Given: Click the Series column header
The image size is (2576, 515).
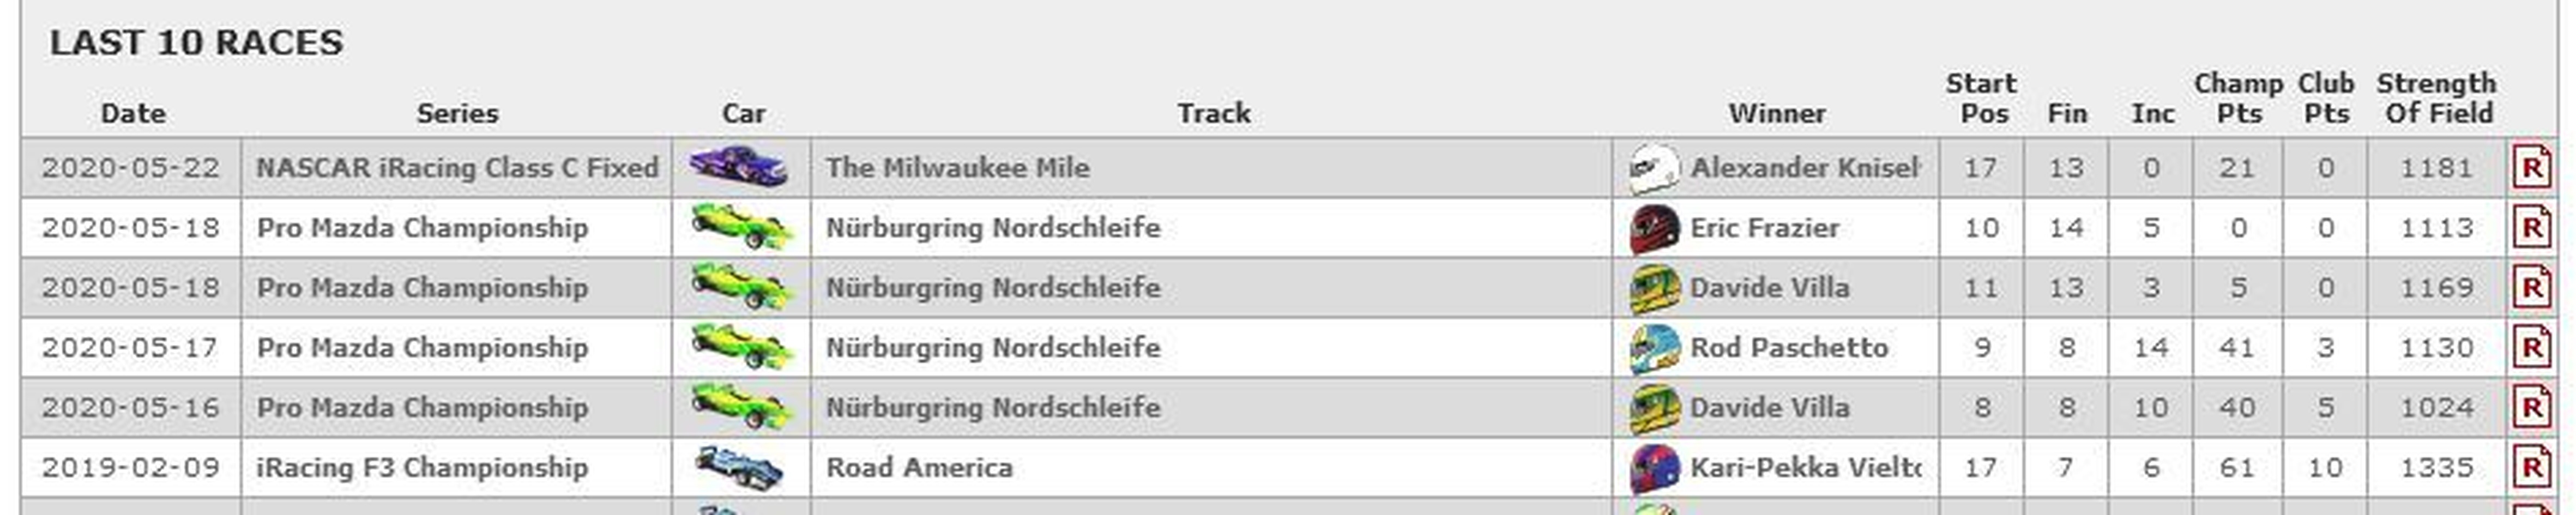Looking at the screenshot, I should click(x=457, y=113).
